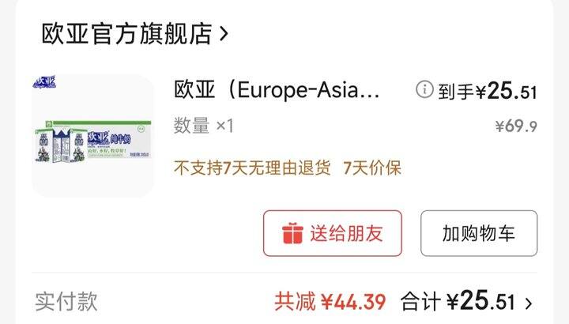Expand the 合计 ¥25.51 payment details arrow

click(x=529, y=303)
